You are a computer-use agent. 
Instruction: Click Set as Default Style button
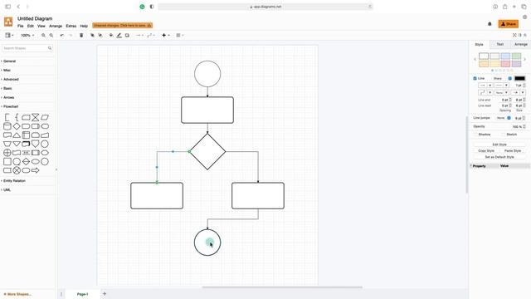pyautogui.click(x=499, y=157)
